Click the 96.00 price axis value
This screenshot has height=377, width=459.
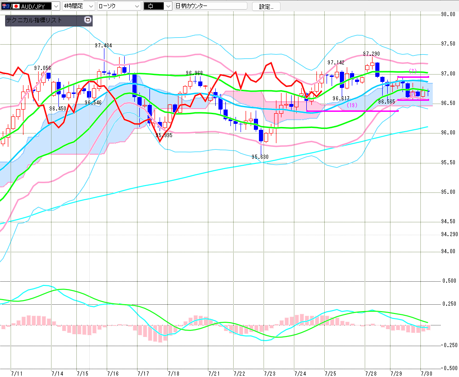[x=448, y=133]
